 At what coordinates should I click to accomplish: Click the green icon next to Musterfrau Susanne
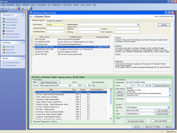coord(4,37)
